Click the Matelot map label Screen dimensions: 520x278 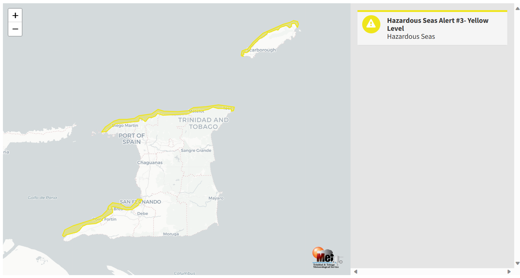tap(196, 111)
